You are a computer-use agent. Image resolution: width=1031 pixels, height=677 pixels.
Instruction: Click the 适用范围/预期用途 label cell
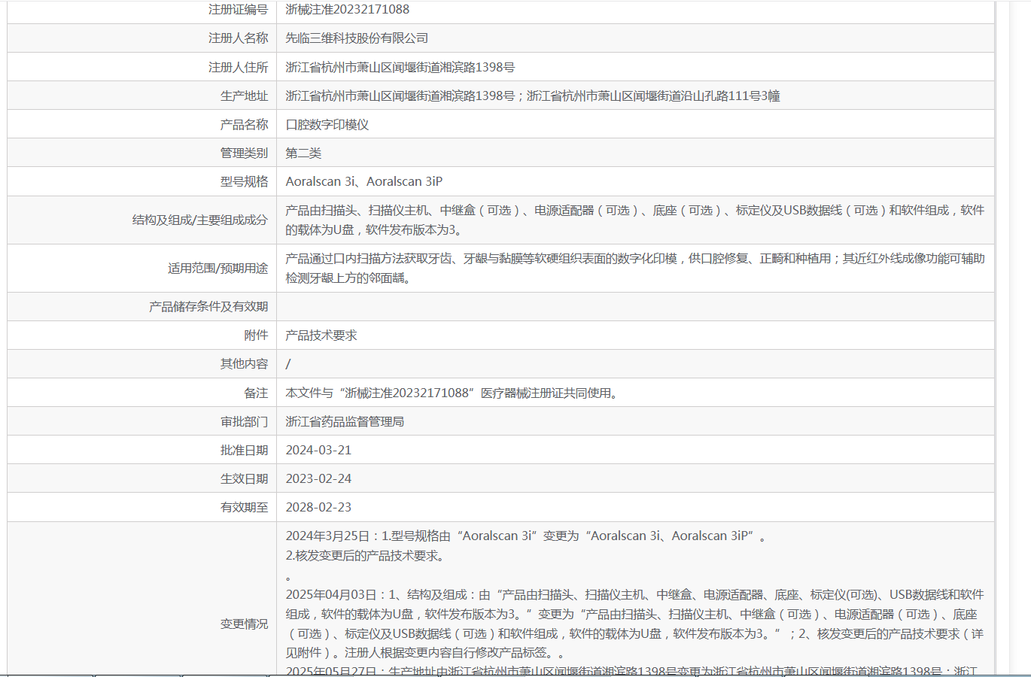pos(142,268)
